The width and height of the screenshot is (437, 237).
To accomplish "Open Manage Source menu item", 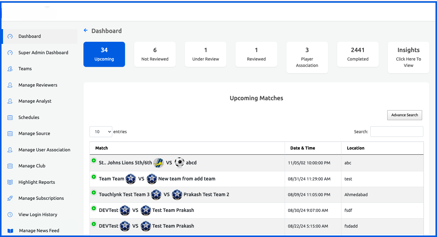I will (x=39, y=133).
